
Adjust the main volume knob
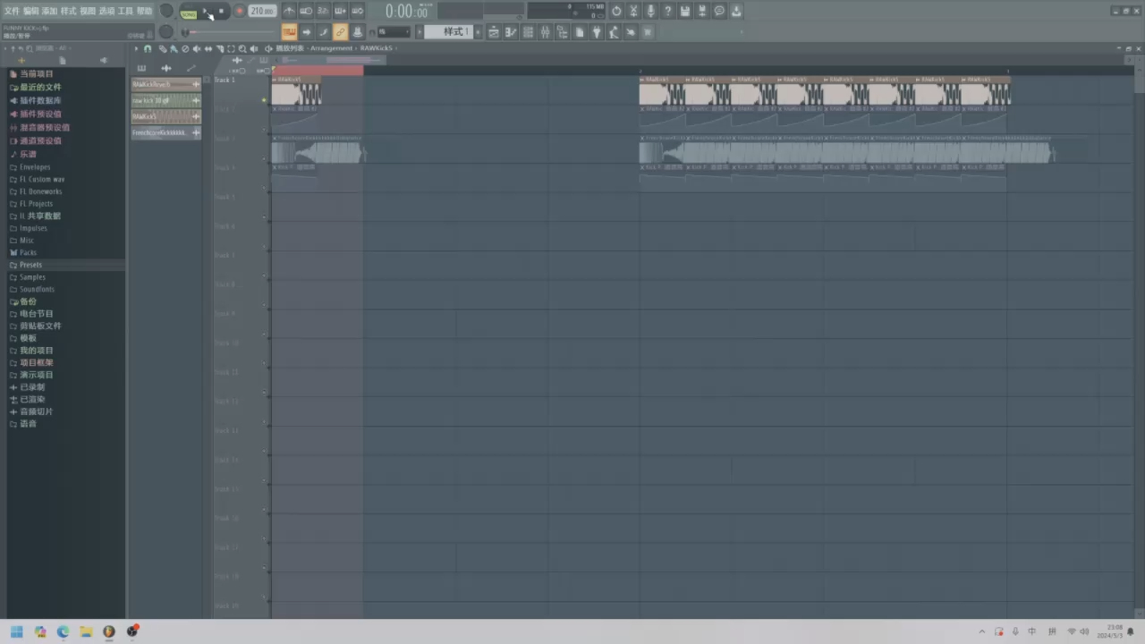pos(166,11)
